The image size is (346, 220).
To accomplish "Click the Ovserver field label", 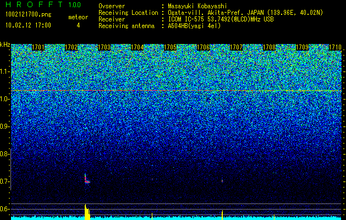I will pyautogui.click(x=112, y=6).
